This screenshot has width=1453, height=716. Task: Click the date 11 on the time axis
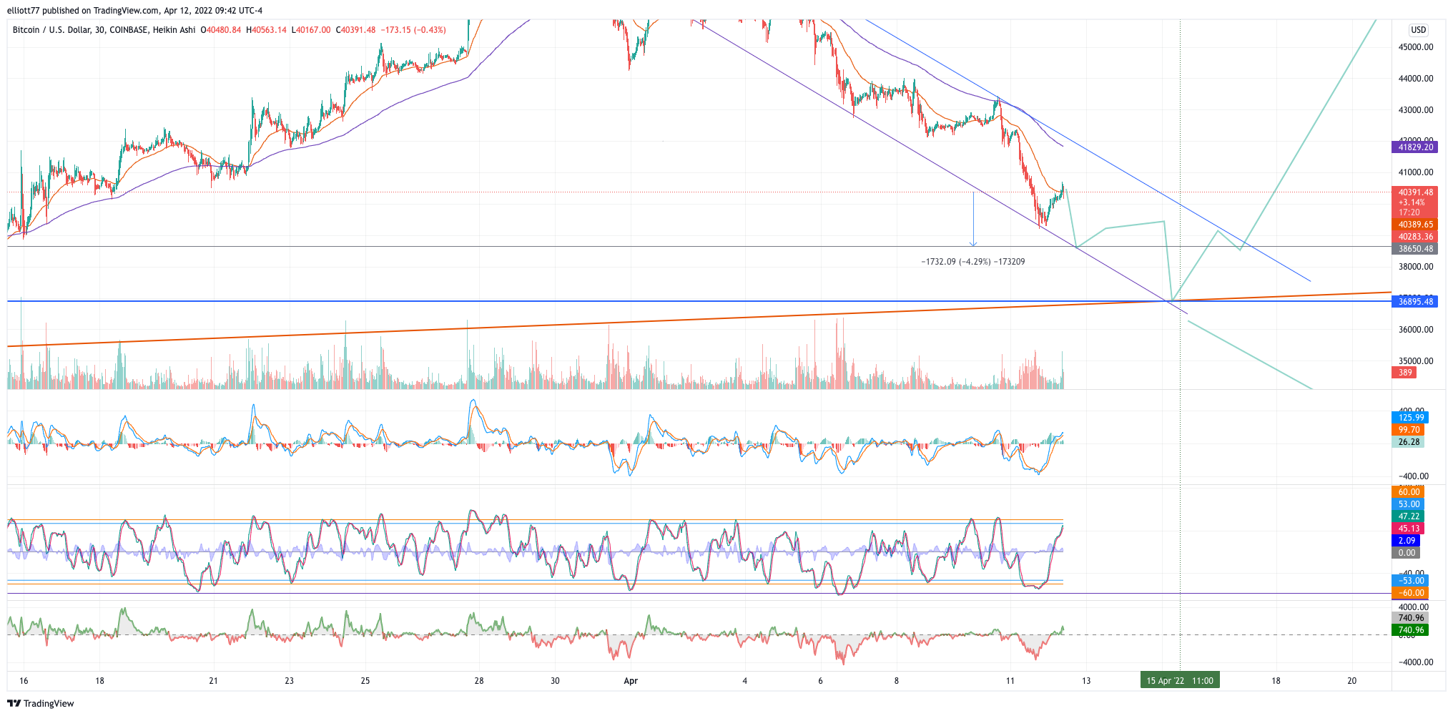[x=1010, y=681]
